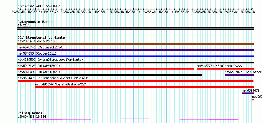Click the short purple nsv6594479 bar

[248, 93]
